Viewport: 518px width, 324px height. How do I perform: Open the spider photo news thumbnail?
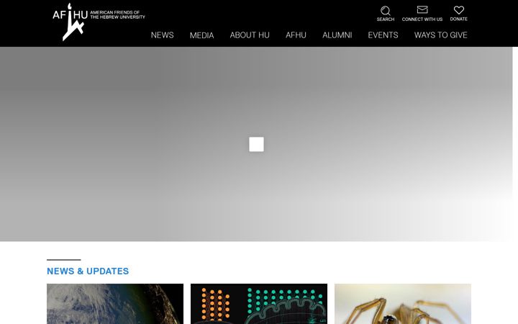tap(403, 304)
